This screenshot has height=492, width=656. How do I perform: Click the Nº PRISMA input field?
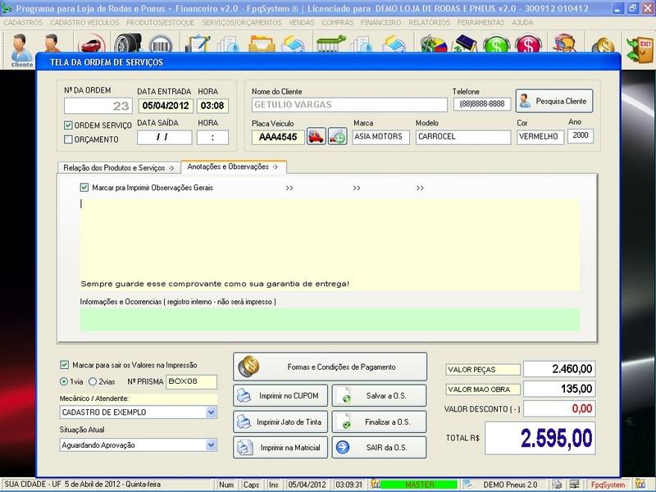click(x=191, y=381)
